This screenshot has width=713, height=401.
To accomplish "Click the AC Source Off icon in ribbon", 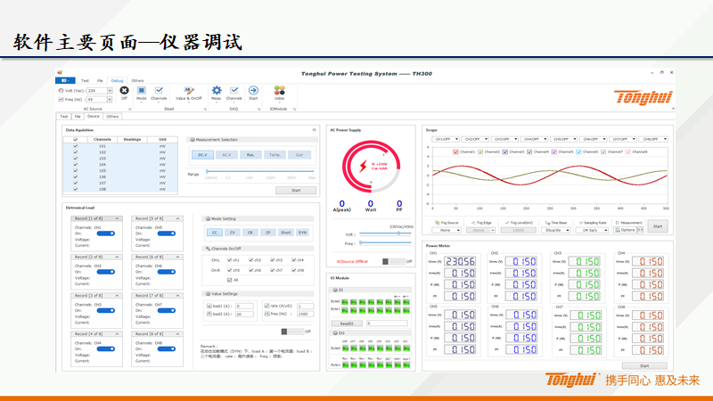I will click(x=124, y=91).
